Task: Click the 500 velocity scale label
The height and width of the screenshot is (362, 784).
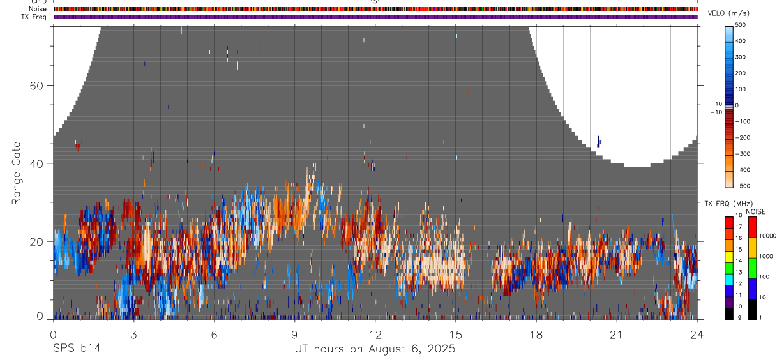Action: pyautogui.click(x=742, y=25)
